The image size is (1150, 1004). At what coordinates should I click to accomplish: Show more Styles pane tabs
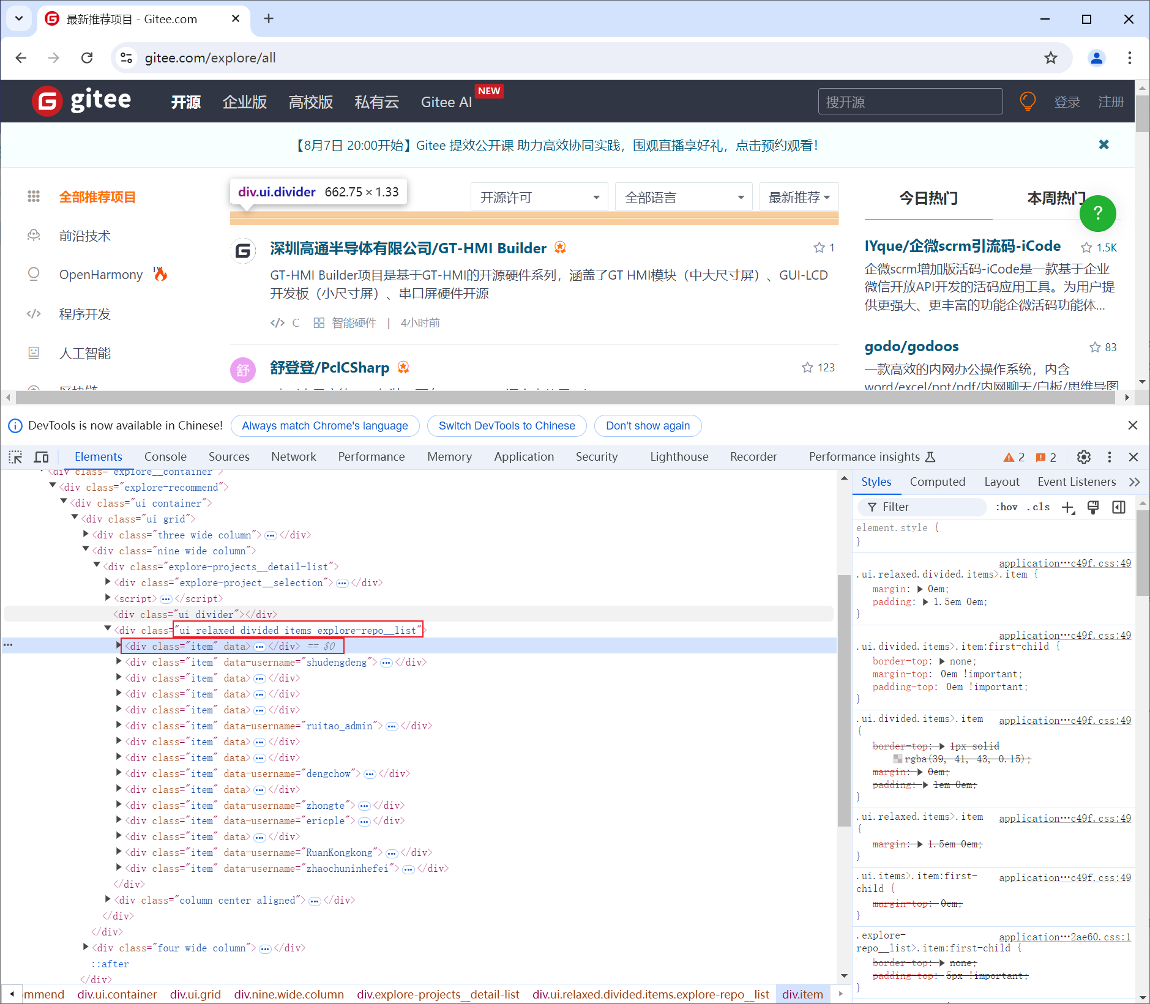pyautogui.click(x=1135, y=482)
